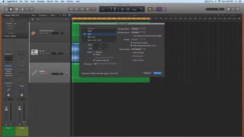Go to beginning with the transport button
The height and width of the screenshot is (137, 244).
[x=82, y=9]
